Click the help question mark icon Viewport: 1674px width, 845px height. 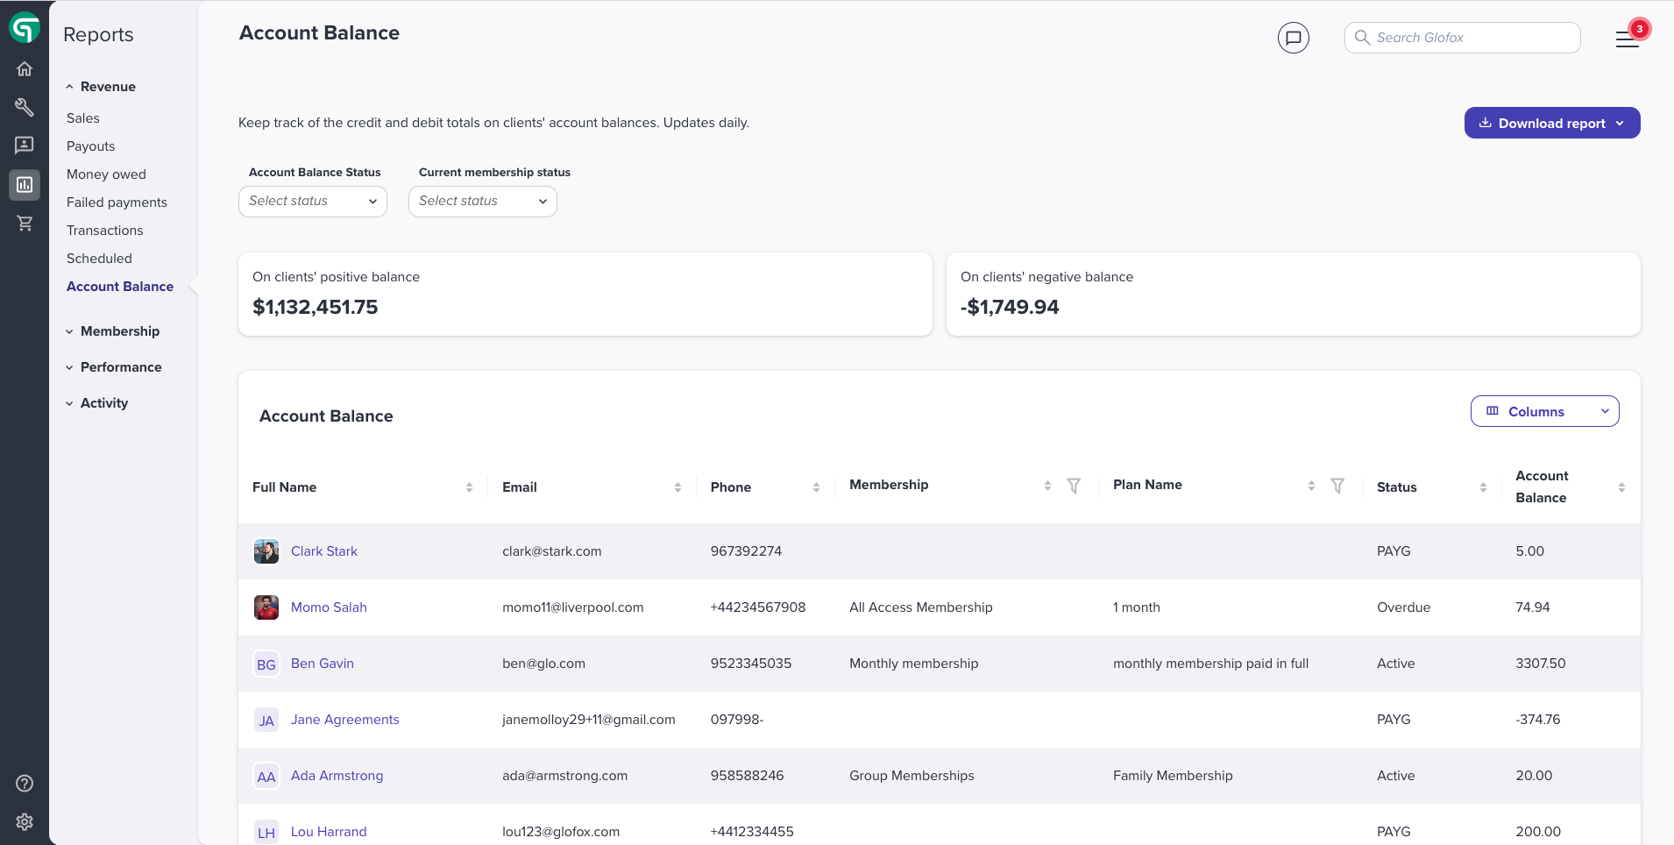coord(25,783)
